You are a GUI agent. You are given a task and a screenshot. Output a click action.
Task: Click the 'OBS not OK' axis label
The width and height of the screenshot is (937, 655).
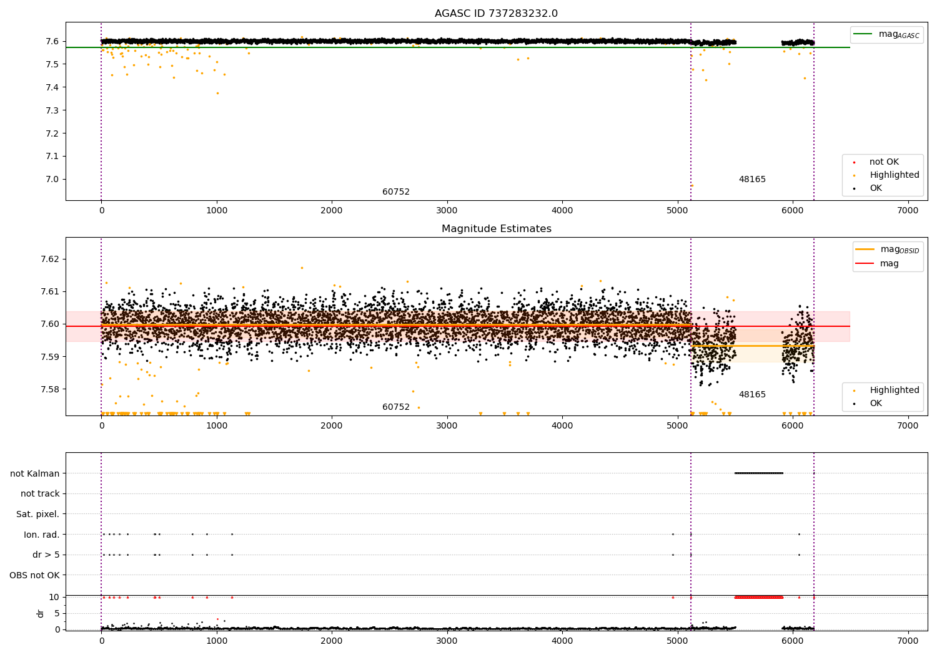pyautogui.click(x=35, y=575)
